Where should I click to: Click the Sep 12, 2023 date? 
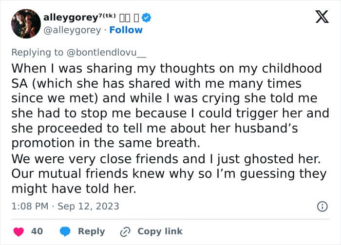(x=88, y=206)
